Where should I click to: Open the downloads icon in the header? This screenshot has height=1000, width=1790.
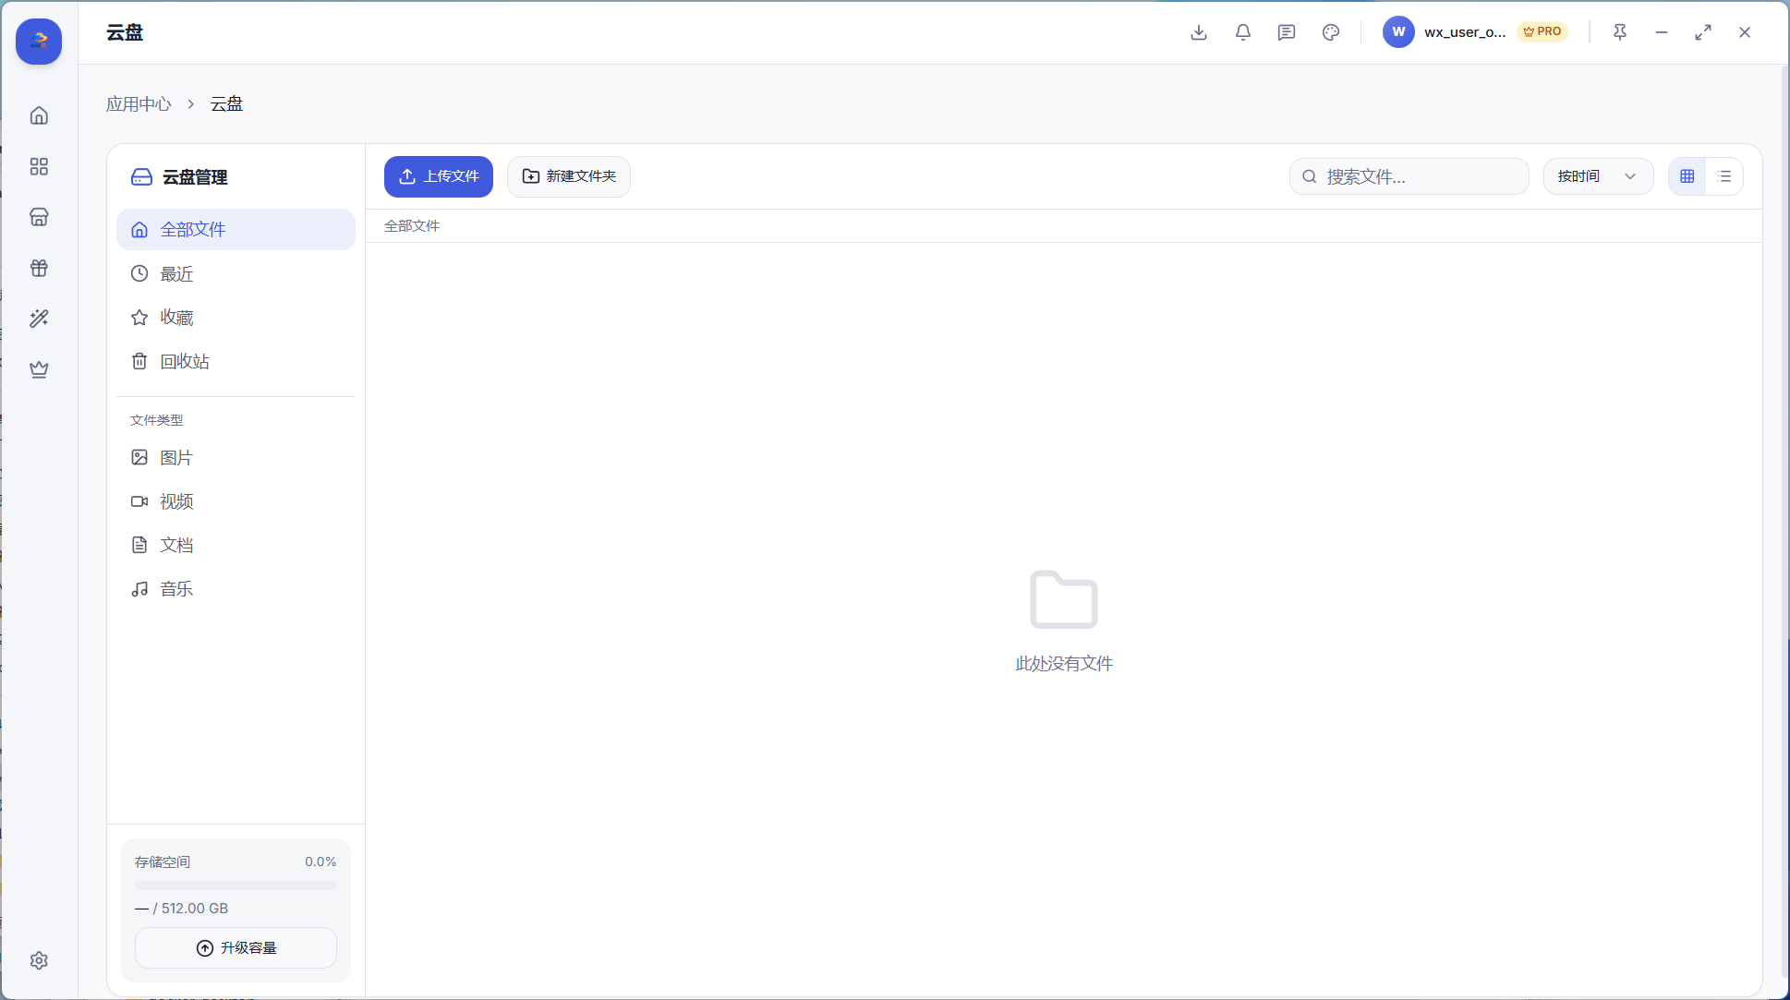(1199, 32)
